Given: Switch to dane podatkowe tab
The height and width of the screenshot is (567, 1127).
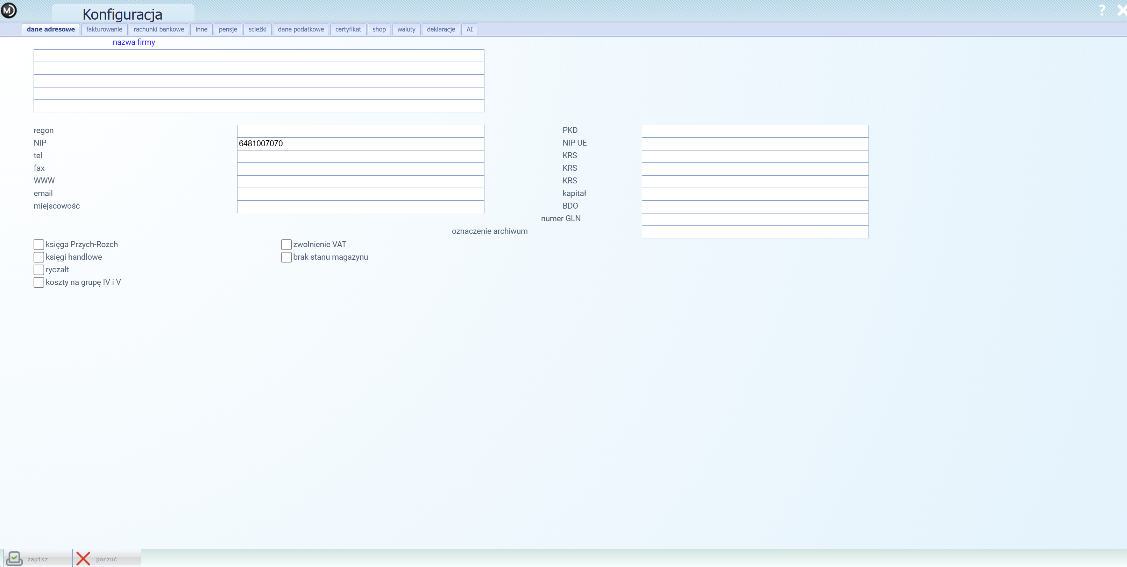Looking at the screenshot, I should tap(300, 29).
